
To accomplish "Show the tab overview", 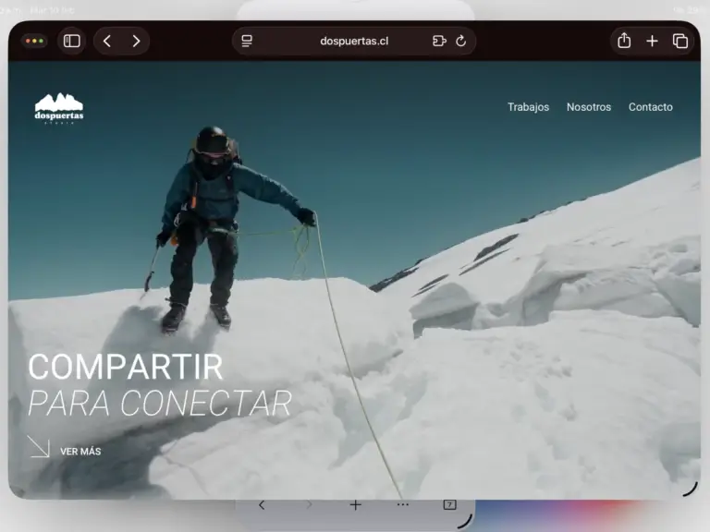I will (680, 41).
